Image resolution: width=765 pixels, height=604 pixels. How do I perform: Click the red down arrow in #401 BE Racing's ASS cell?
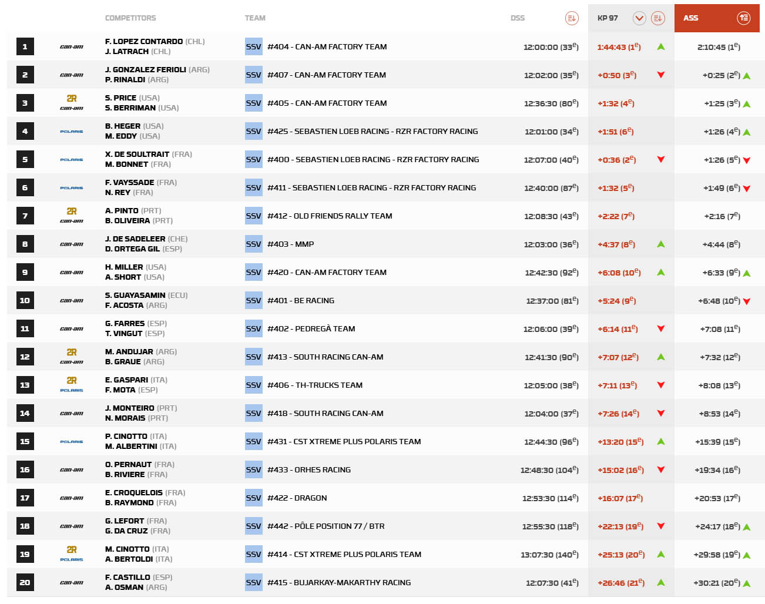pos(747,301)
